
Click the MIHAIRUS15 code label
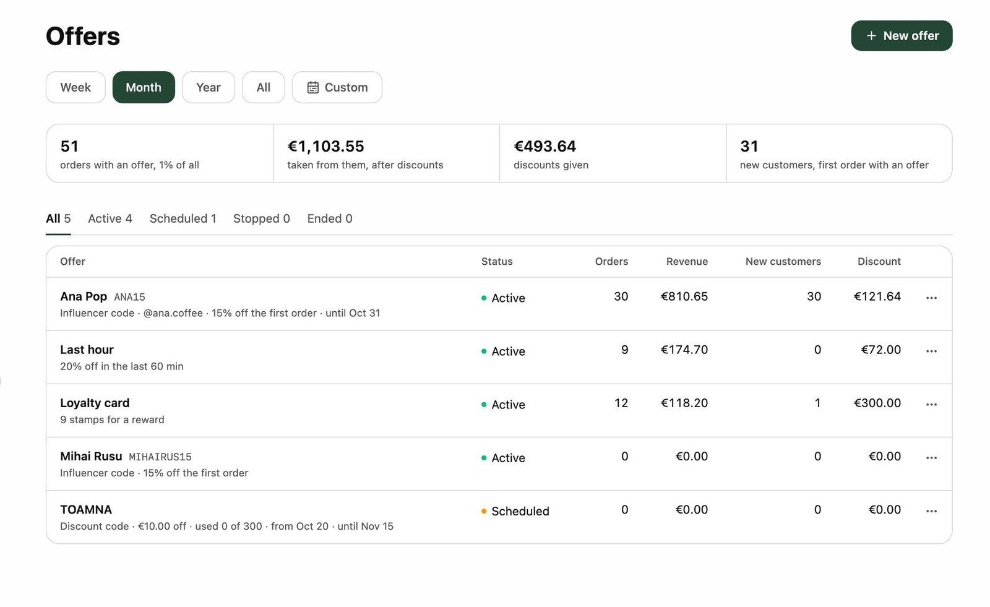160,457
